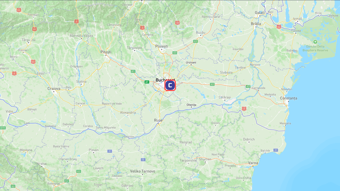Select the Tulcea city label
This screenshot has height=191, width=340.
point(296,31)
